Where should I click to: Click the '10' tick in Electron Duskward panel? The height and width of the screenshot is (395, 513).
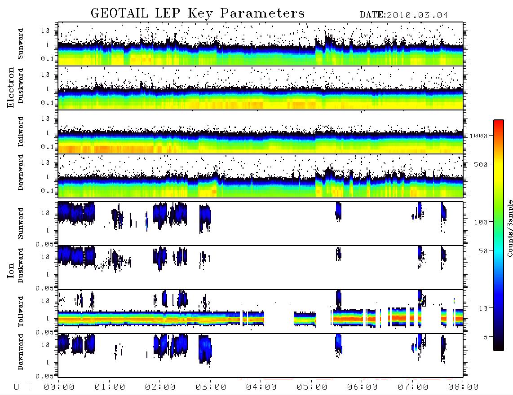pos(45,75)
